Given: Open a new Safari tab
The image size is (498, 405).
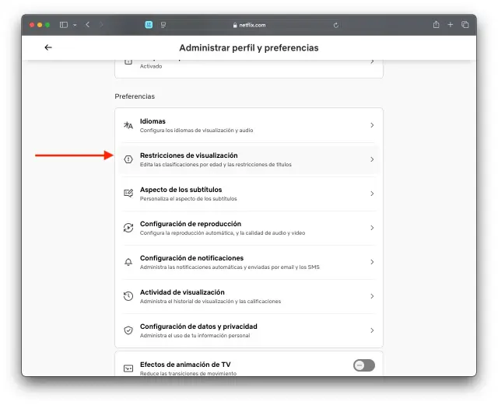Looking at the screenshot, I should coord(451,25).
